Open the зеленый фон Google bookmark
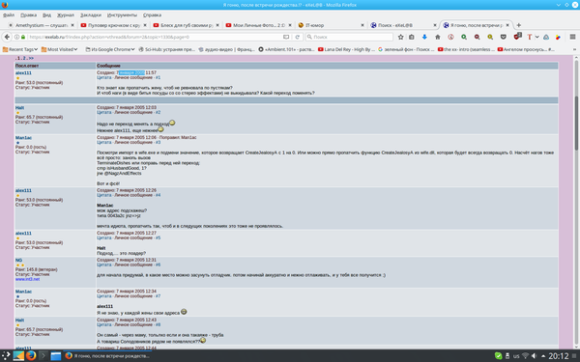The height and width of the screenshot is (362, 580). [x=406, y=49]
